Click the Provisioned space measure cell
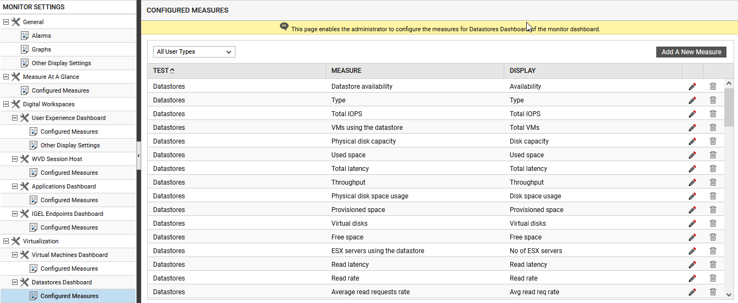738x303 pixels. pyautogui.click(x=358, y=210)
